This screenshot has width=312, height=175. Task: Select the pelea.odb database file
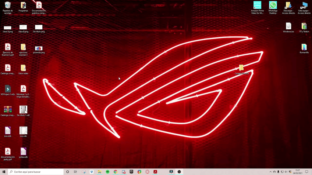coord(23,153)
